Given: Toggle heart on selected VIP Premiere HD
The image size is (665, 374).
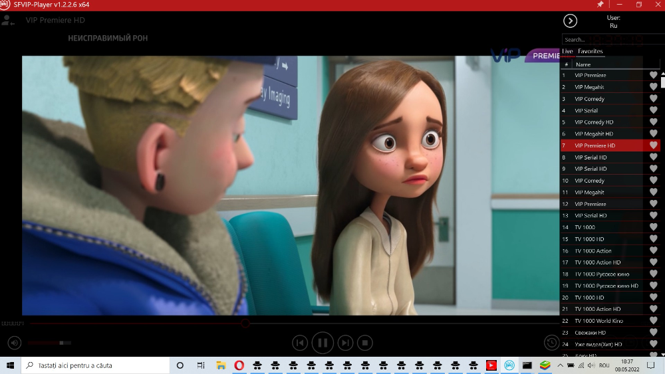Looking at the screenshot, I should pyautogui.click(x=653, y=145).
